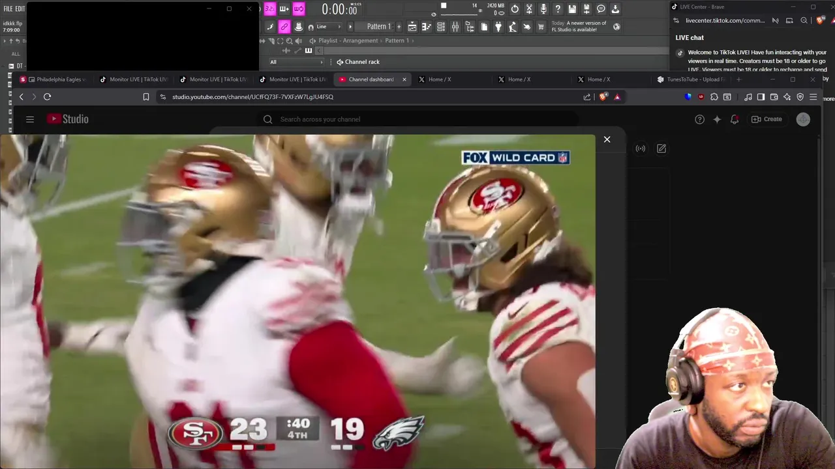Click the Pattern 1 breadcrumb in playlist
The height and width of the screenshot is (469, 835).
click(x=397, y=40)
